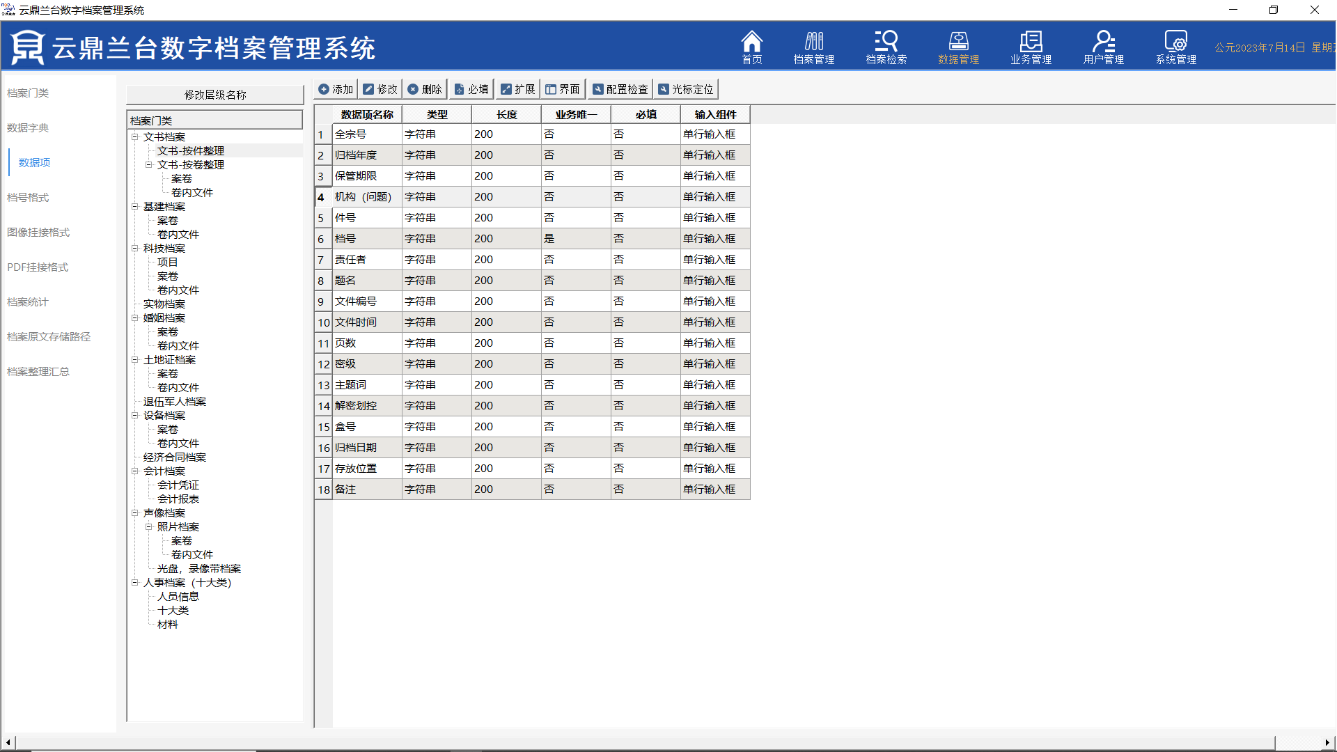Click the 删除 delete toolbar button

tap(425, 89)
